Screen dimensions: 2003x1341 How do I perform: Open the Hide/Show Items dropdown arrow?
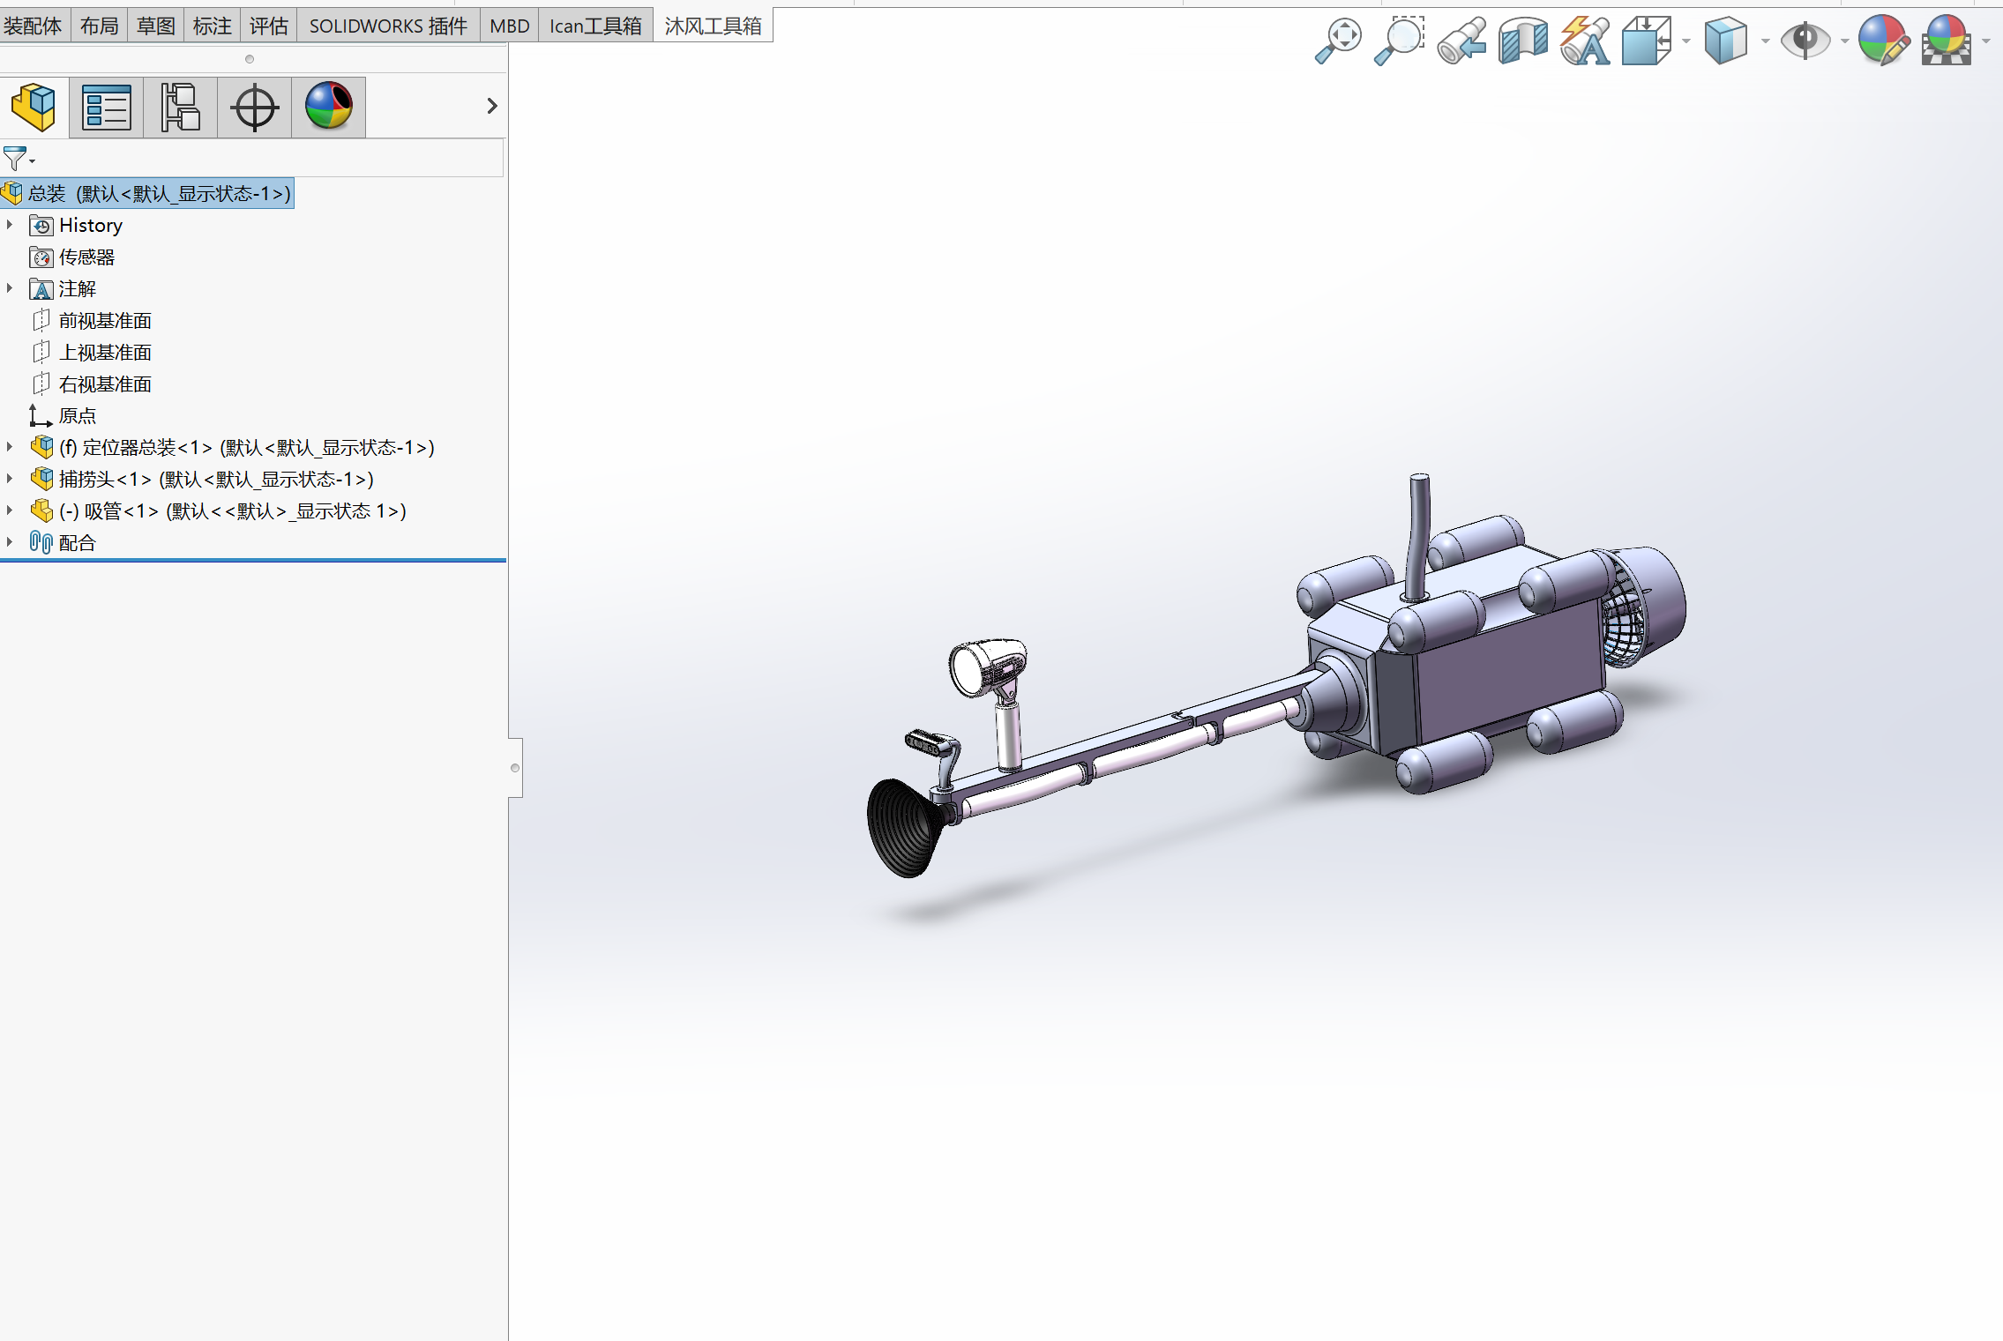1844,41
